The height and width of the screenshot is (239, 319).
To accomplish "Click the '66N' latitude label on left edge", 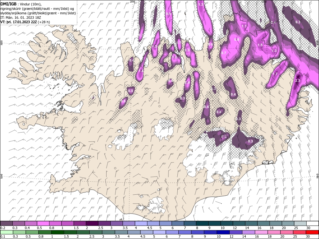I will pyautogui.click(x=1, y=43).
